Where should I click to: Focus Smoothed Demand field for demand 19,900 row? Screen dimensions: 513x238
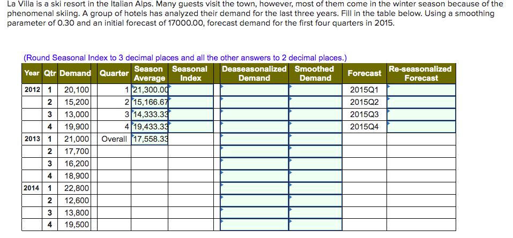tap(315, 127)
